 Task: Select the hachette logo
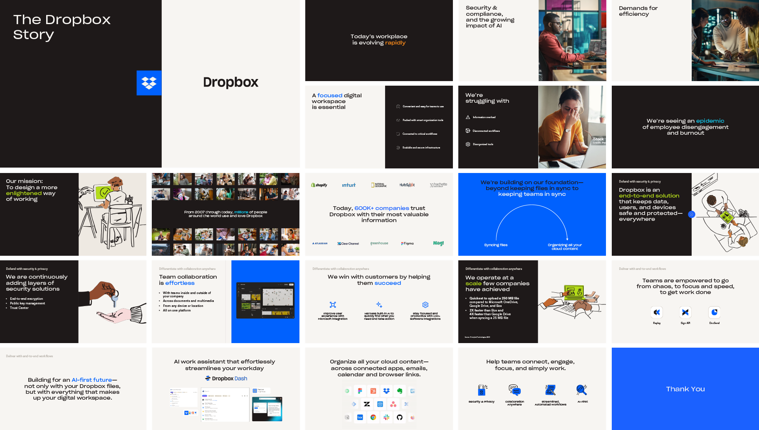(x=438, y=185)
